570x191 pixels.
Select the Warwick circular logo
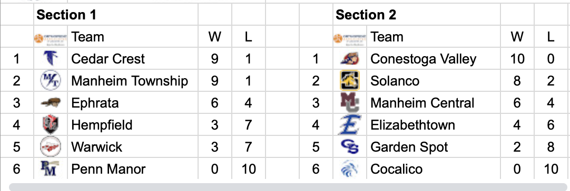click(51, 147)
